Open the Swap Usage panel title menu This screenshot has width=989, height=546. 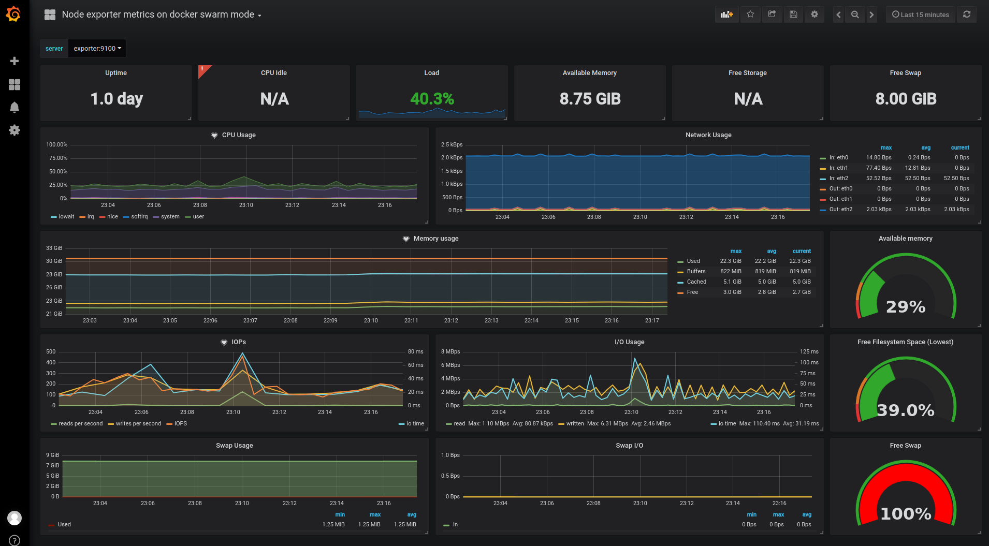(235, 446)
